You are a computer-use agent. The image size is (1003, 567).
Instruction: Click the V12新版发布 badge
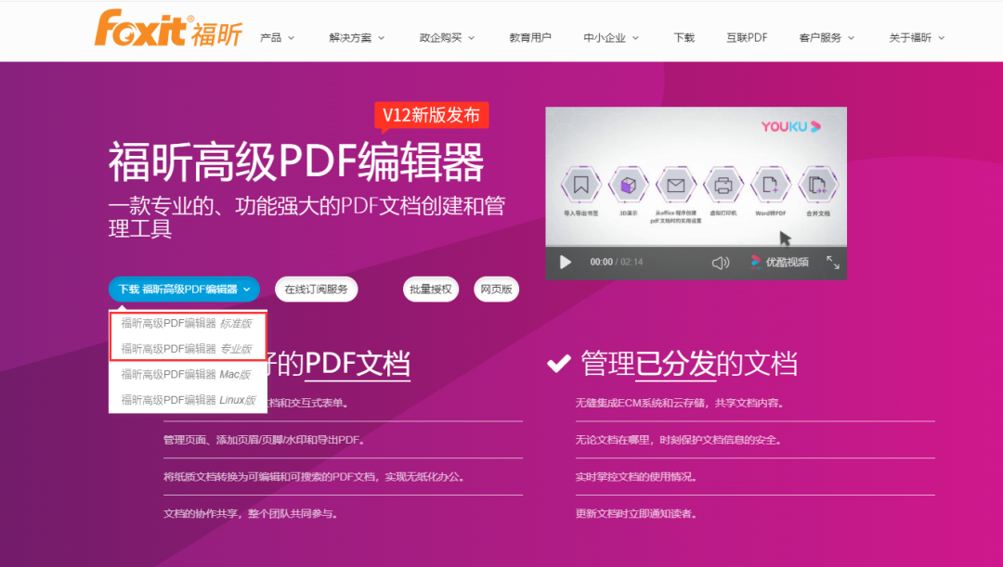pos(431,116)
